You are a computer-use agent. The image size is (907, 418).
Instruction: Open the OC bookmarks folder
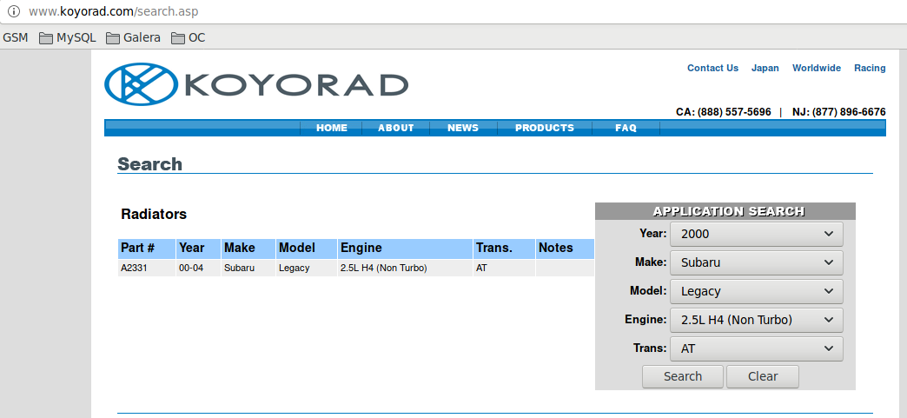click(188, 37)
